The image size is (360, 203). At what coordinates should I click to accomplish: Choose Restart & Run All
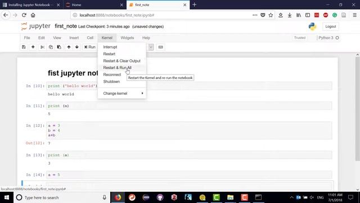tap(121, 68)
